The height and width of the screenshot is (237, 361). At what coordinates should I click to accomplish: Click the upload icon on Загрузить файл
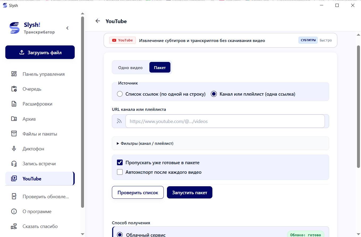click(22, 52)
